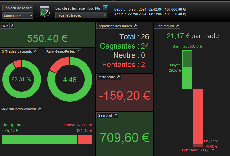Click the Perte max : -80,20 € label
Viewport: 230px width, 156px height.
coord(198,150)
